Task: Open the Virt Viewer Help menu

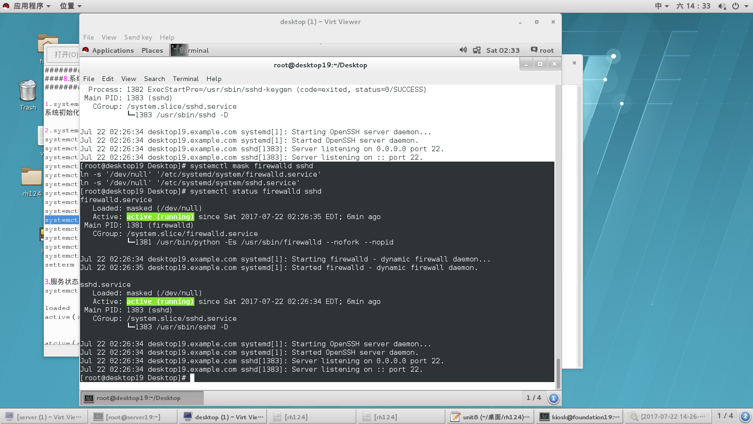Action: click(x=167, y=37)
